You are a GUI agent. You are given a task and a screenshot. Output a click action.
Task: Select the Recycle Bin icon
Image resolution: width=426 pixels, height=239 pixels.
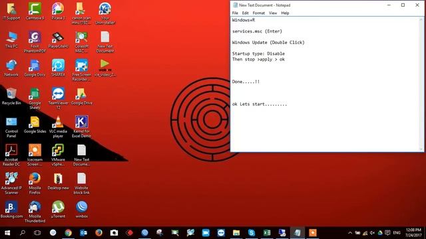pyautogui.click(x=11, y=96)
